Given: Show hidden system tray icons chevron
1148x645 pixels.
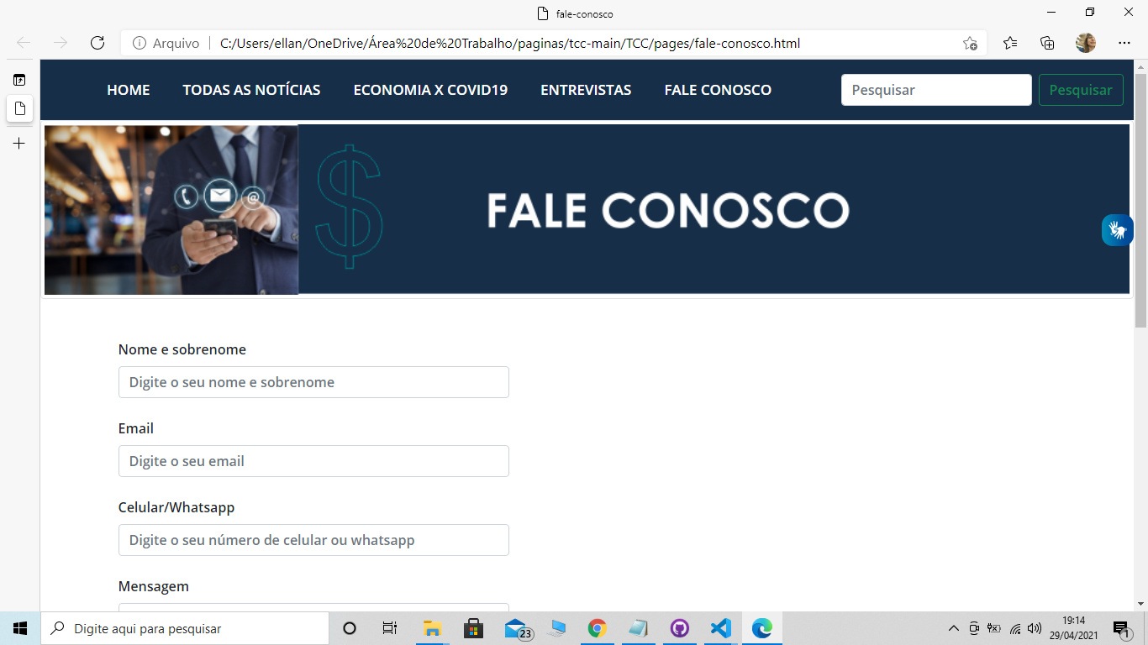Looking at the screenshot, I should (x=953, y=628).
